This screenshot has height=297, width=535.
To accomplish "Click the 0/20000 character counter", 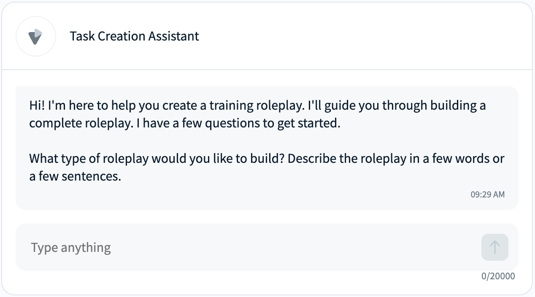I will click(x=498, y=276).
